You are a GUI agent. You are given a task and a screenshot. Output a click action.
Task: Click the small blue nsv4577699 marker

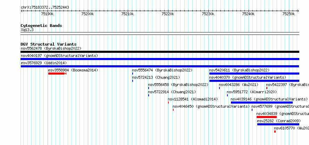point(252,110)
